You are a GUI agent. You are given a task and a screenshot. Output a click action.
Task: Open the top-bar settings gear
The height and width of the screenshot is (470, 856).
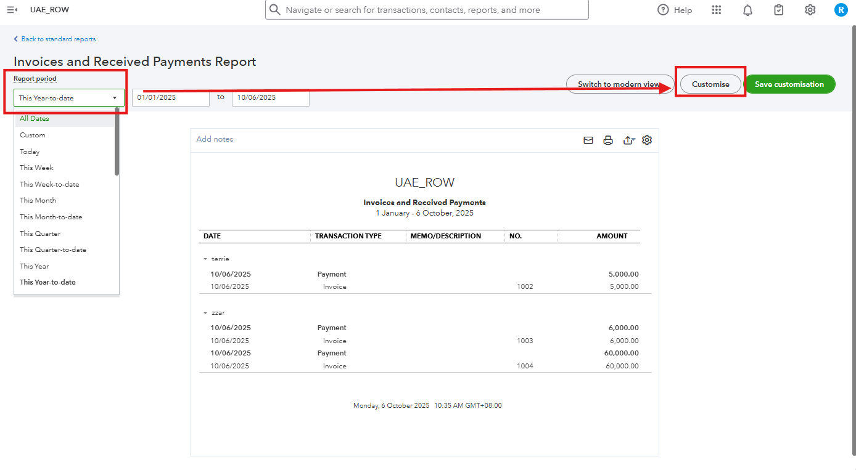click(810, 10)
